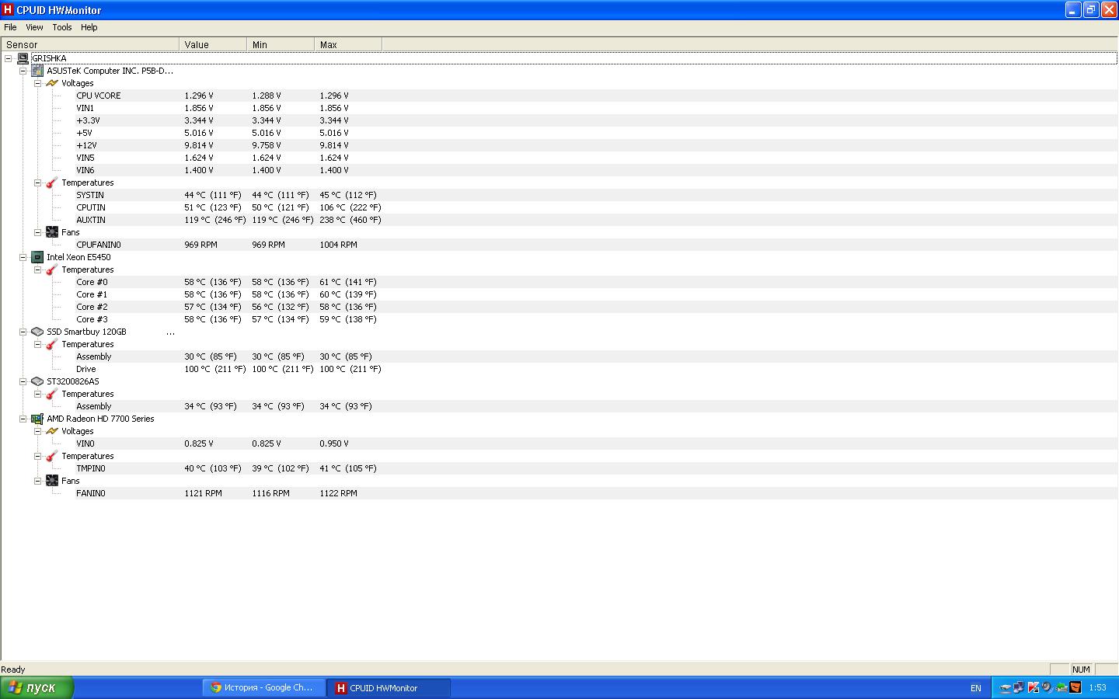Screen dimensions: 1119x699
Task: Collapse the AMD Radeon HD 7700 node
Action: (x=23, y=419)
